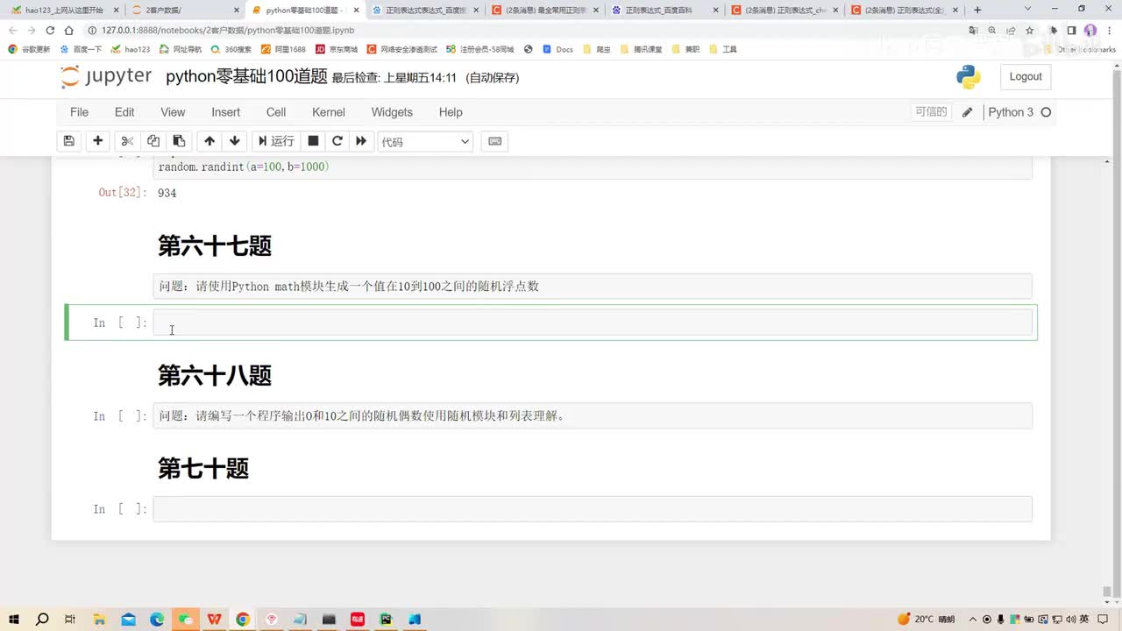
Task: Move the selected cell down
Action: [234, 141]
